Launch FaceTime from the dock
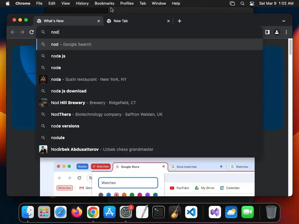The height and width of the screenshot is (224, 299). (x=248, y=212)
